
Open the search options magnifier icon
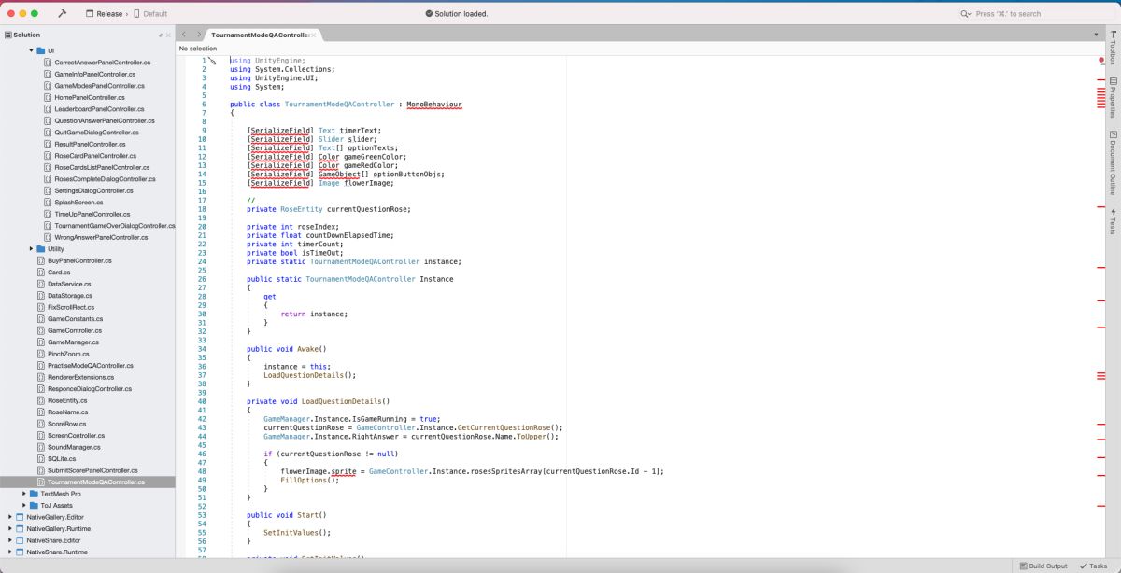coord(966,14)
